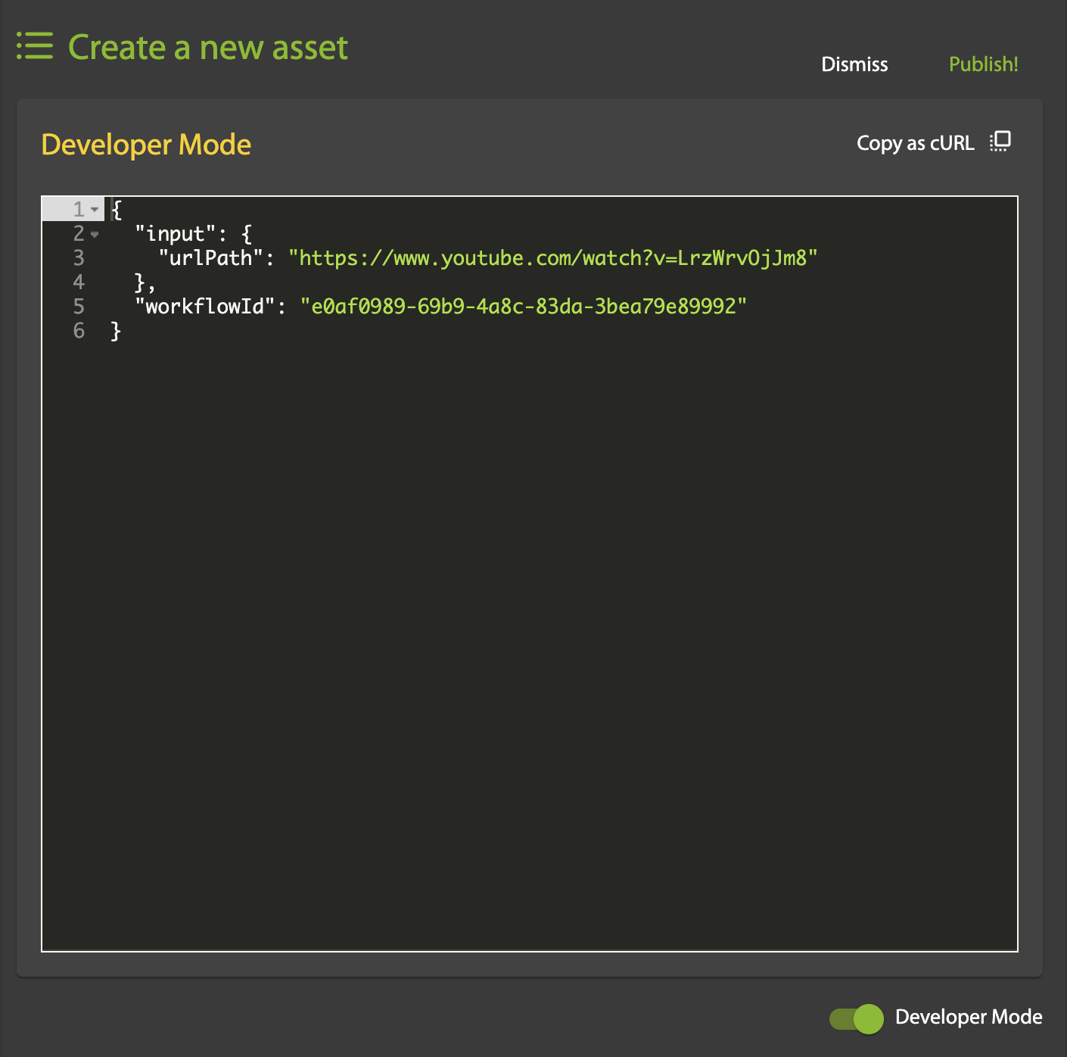Place cursor in the workflowId value string
This screenshot has height=1057, width=1067.
click(523, 307)
